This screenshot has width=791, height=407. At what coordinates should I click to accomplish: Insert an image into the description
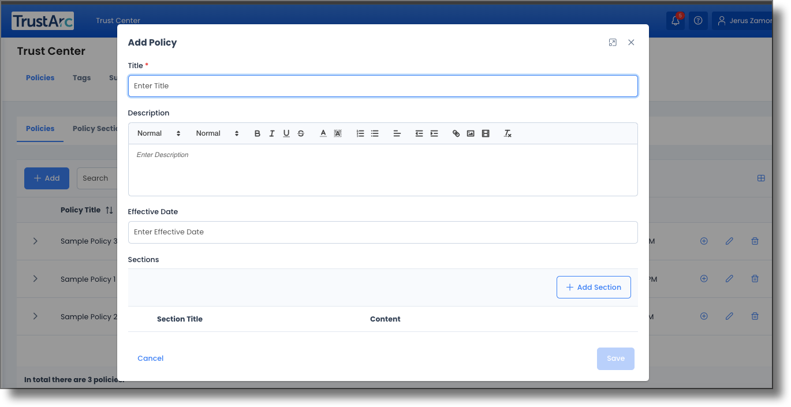471,133
